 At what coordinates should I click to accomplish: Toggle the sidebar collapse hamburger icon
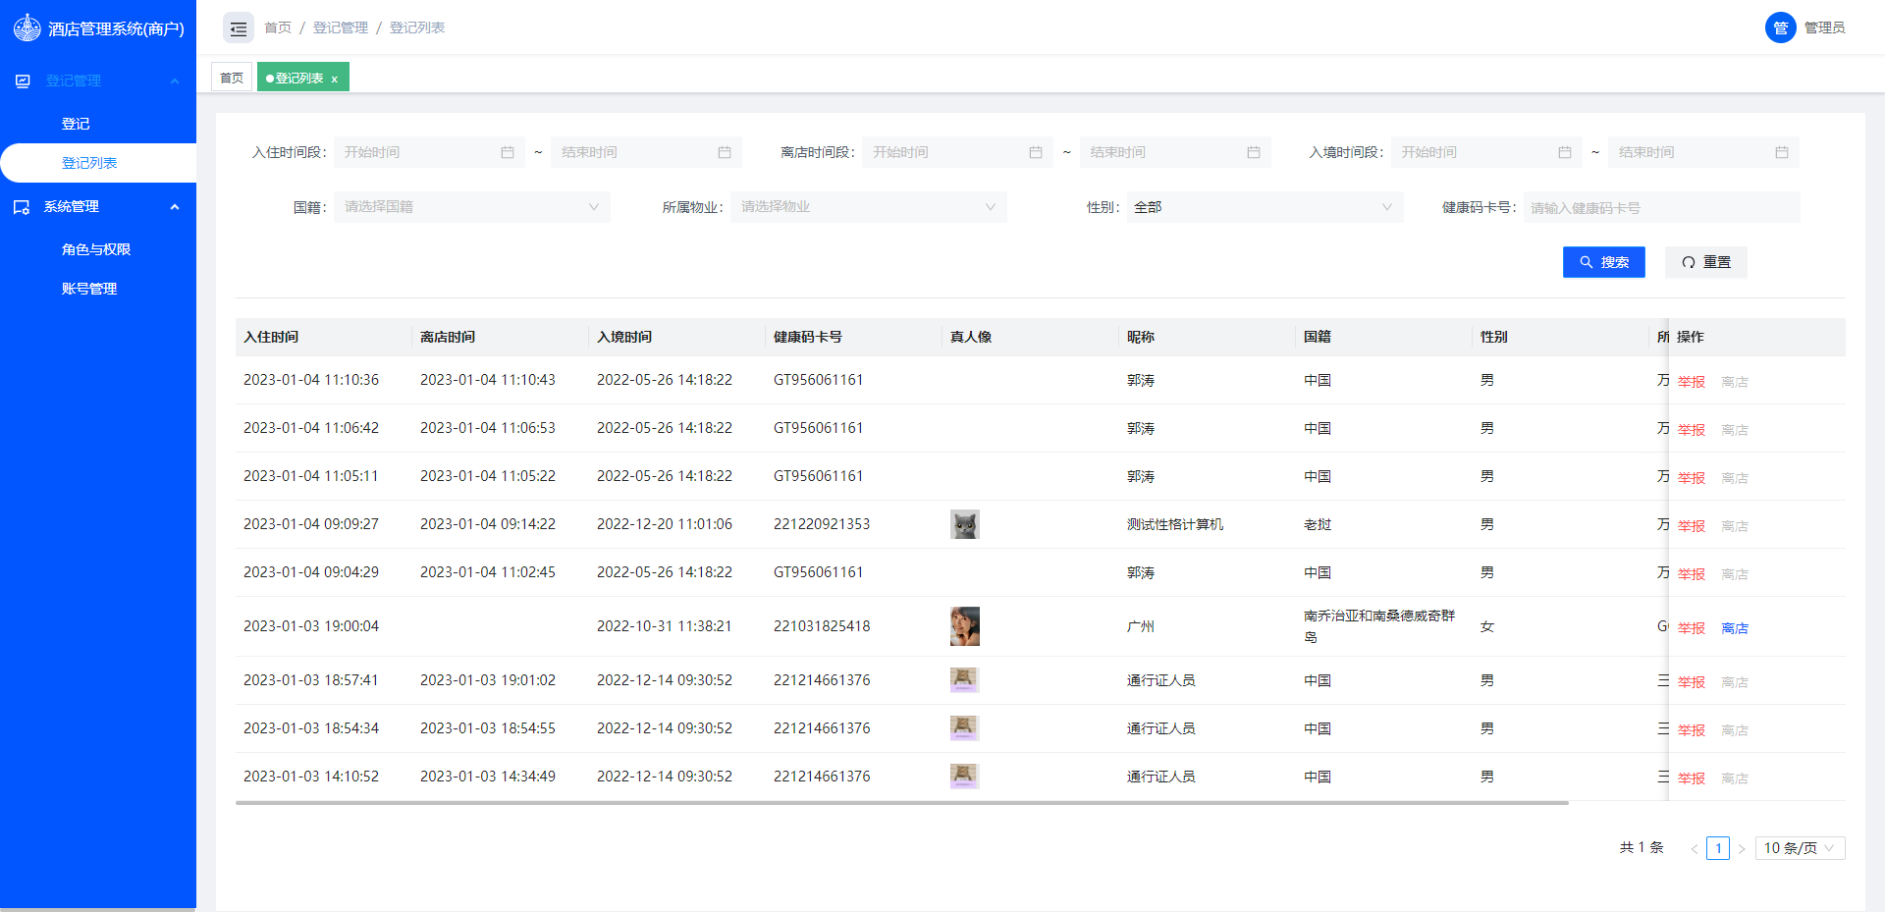(239, 28)
